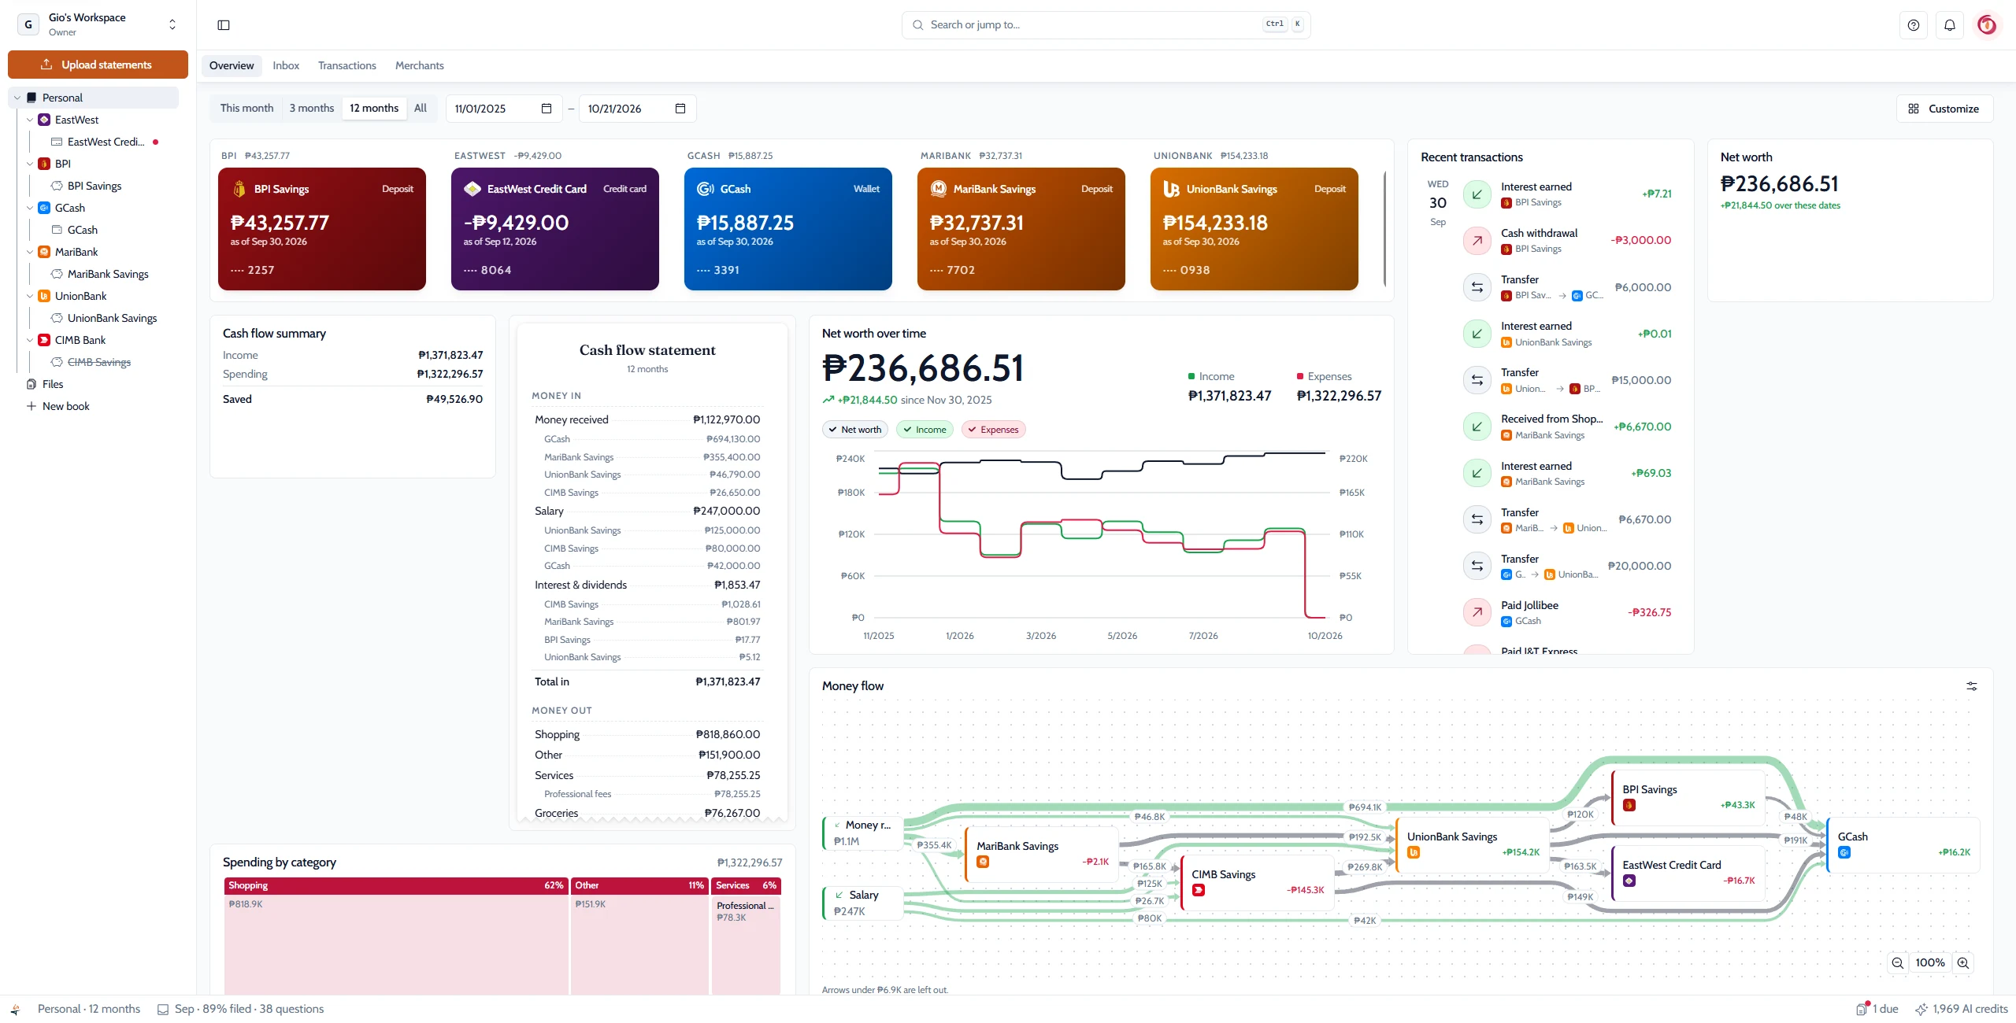The height and width of the screenshot is (1023, 2016).
Task: Click the Received from Shop income icon
Action: tap(1477, 427)
